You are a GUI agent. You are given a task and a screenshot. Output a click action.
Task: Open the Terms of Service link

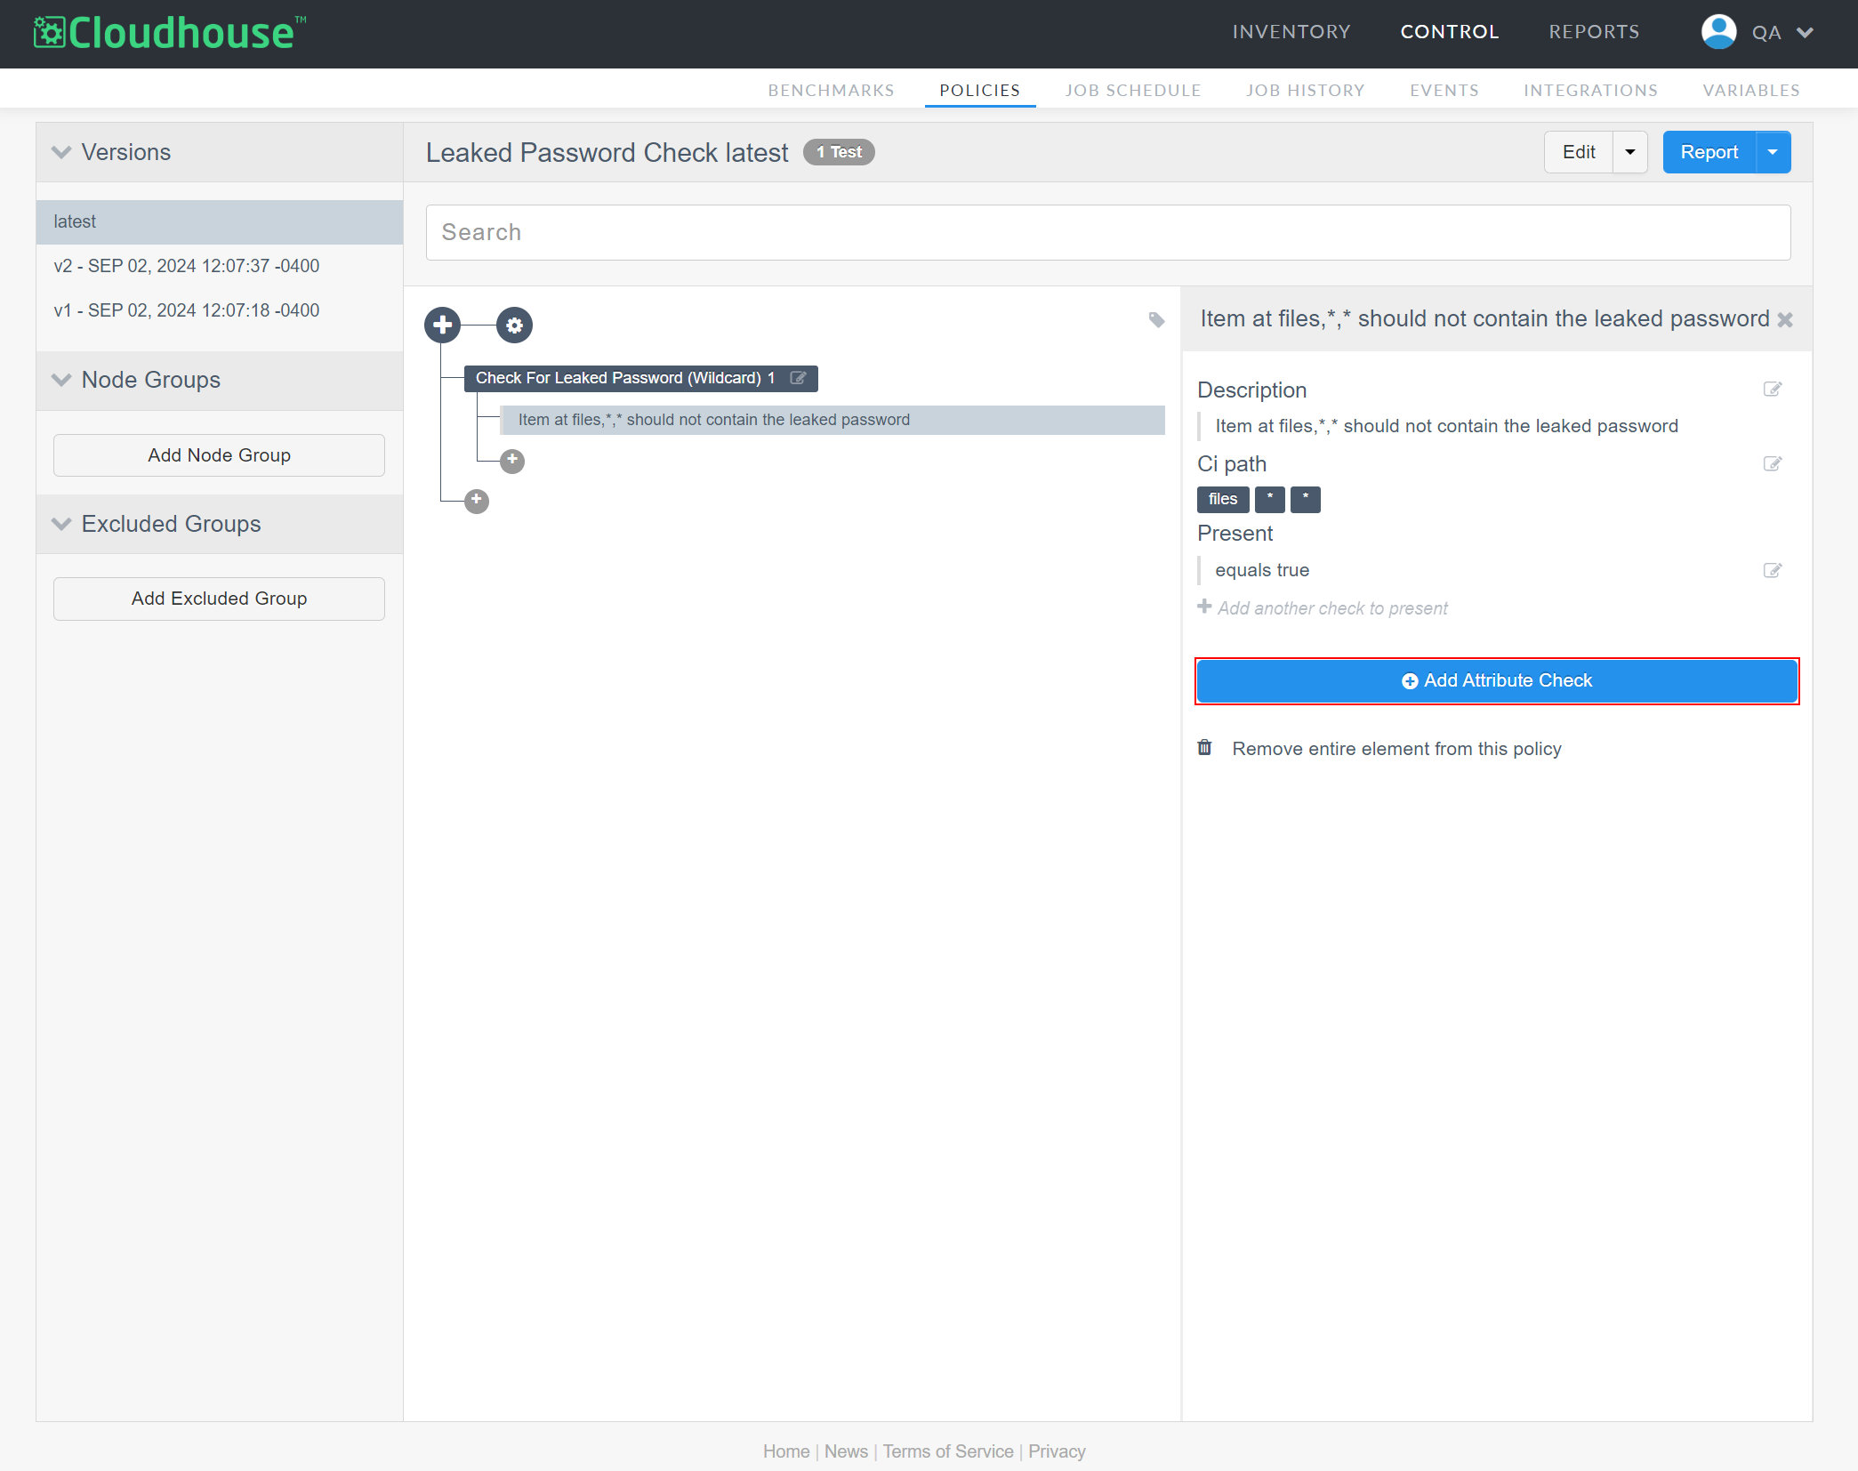click(x=948, y=1451)
